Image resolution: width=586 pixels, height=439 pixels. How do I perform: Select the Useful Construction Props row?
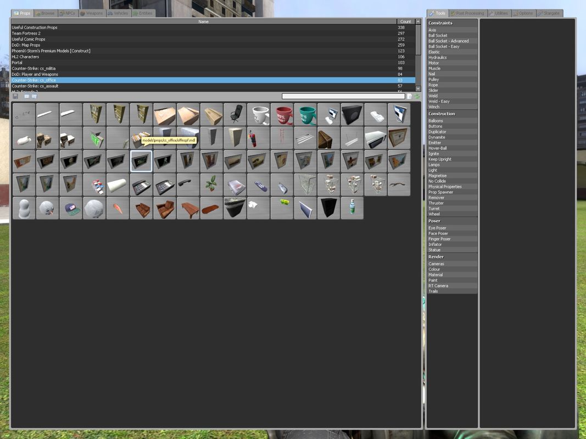213,27
